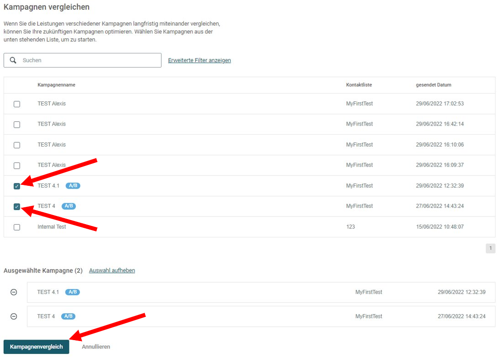Open Erweiterte Filter anzeigen link
Screen dimensions: 500x357
point(199,60)
